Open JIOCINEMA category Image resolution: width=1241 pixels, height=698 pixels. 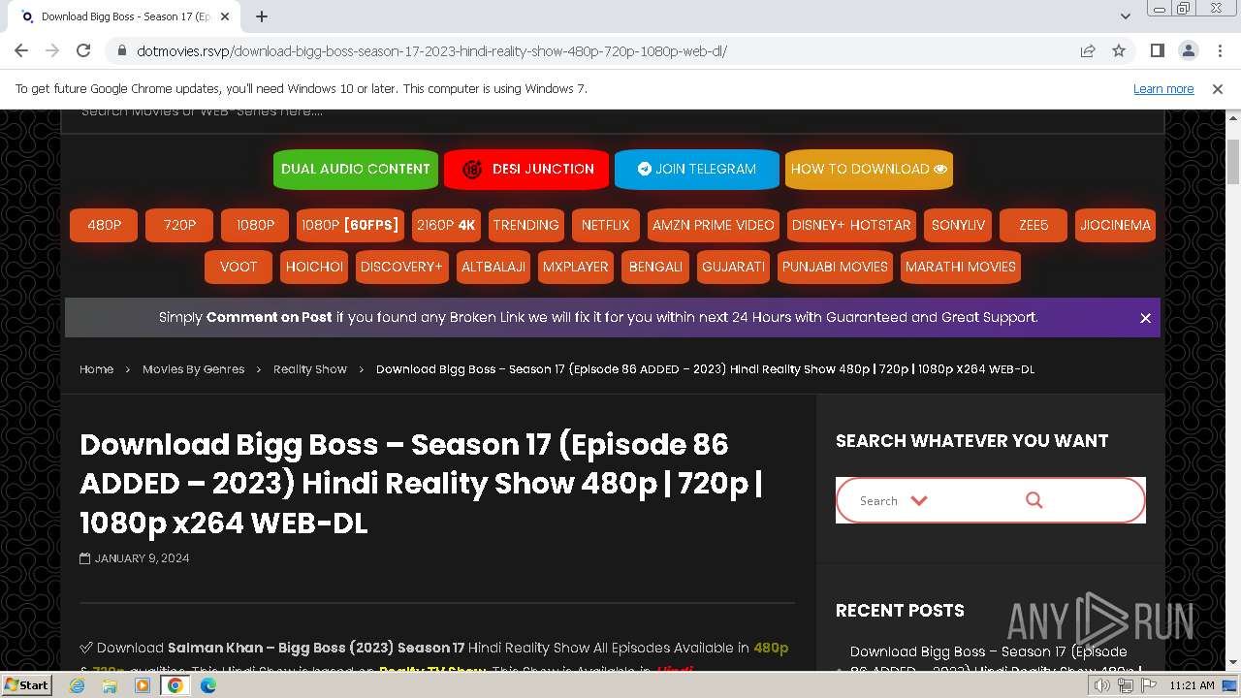click(1115, 225)
